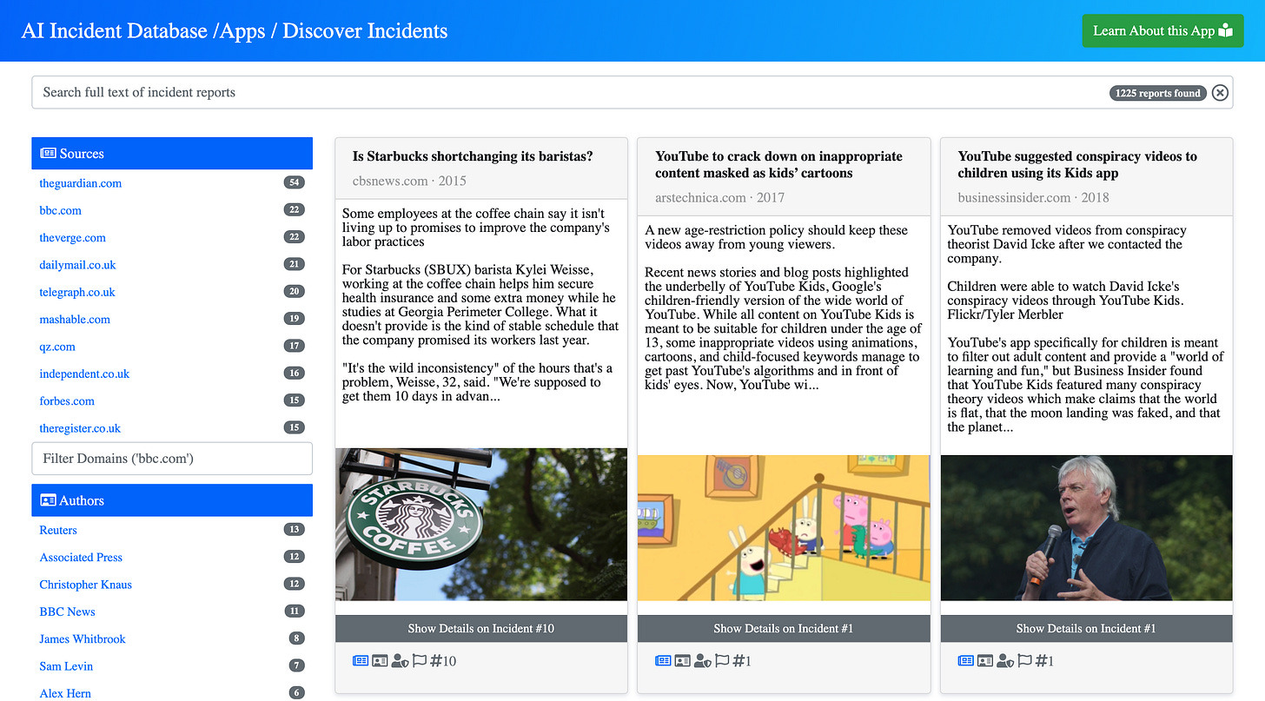Click newspaper source icon on arstechnica YouTube card
The height and width of the screenshot is (701, 1265).
click(663, 661)
